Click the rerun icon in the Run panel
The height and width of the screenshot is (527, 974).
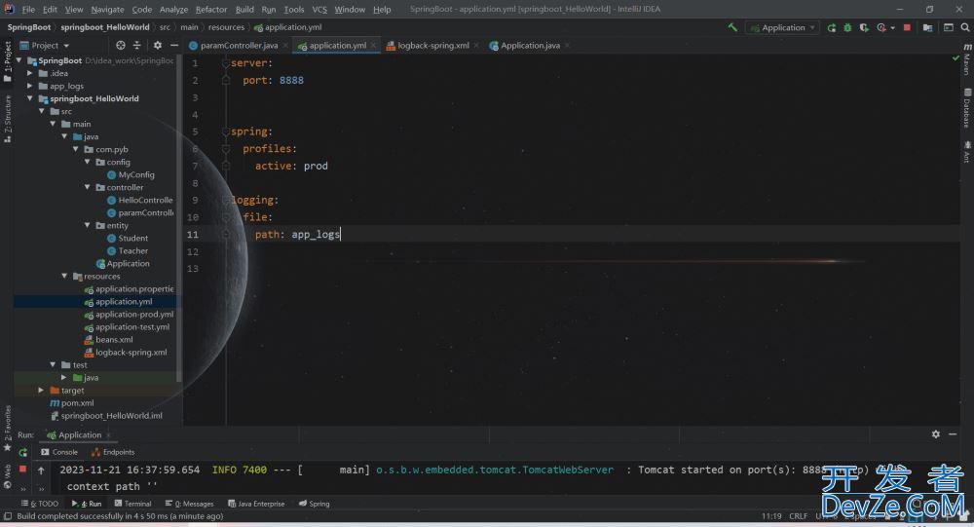pos(23,452)
